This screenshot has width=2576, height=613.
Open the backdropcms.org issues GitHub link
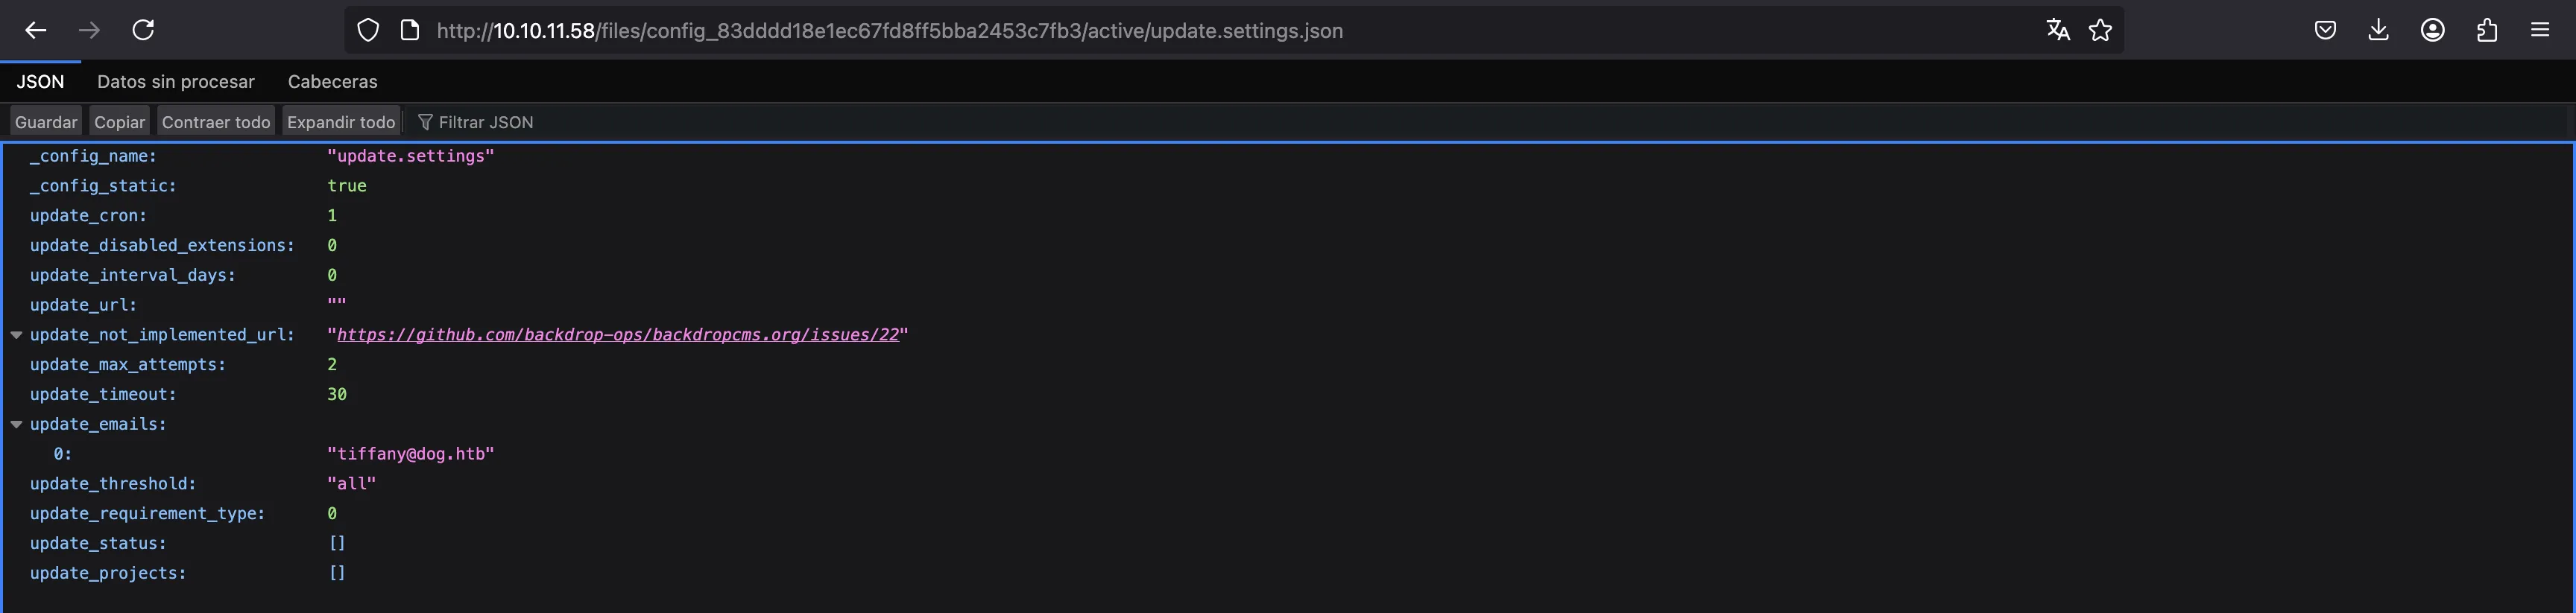click(618, 335)
